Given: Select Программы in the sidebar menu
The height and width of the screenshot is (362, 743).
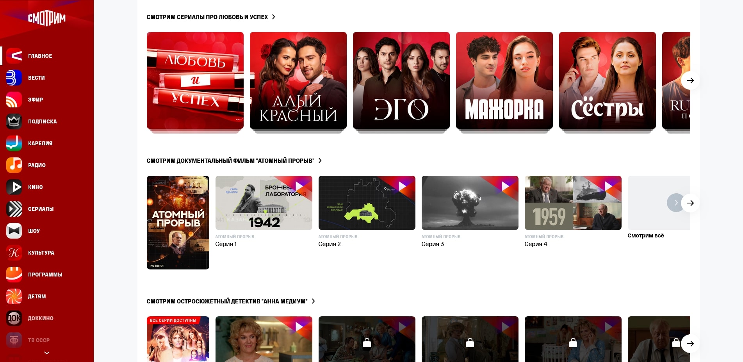Looking at the screenshot, I should pyautogui.click(x=45, y=275).
